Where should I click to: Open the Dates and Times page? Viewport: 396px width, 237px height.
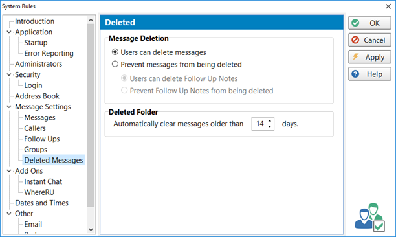coord(41,203)
